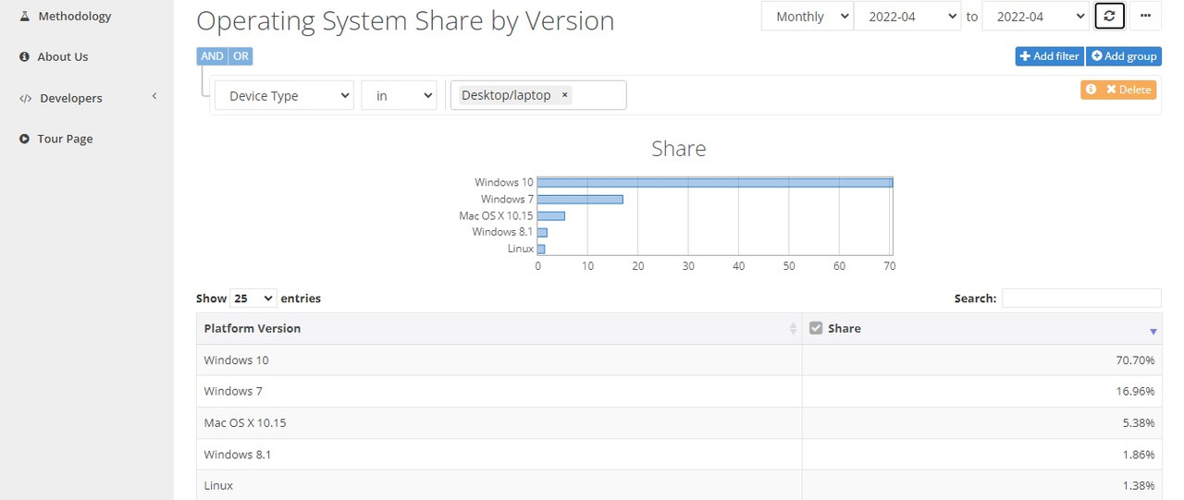Open the 'in' operator dropdown

[399, 95]
